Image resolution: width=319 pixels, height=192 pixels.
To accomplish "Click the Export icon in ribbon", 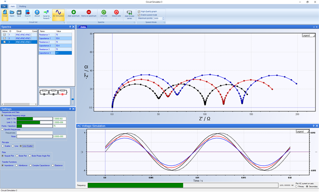I will [28, 12].
